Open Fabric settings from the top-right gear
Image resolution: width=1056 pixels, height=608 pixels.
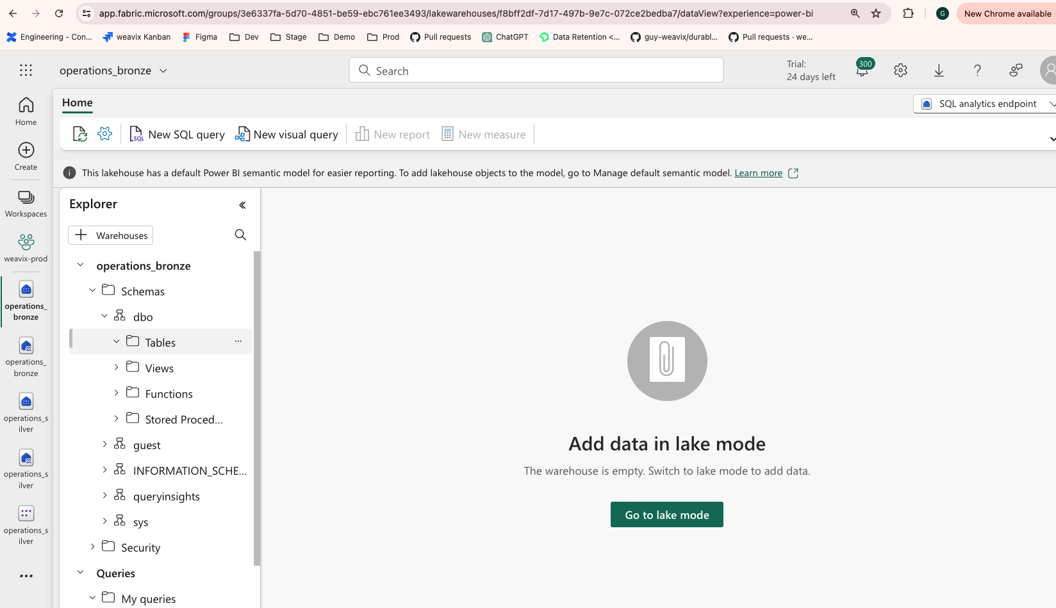(x=900, y=70)
